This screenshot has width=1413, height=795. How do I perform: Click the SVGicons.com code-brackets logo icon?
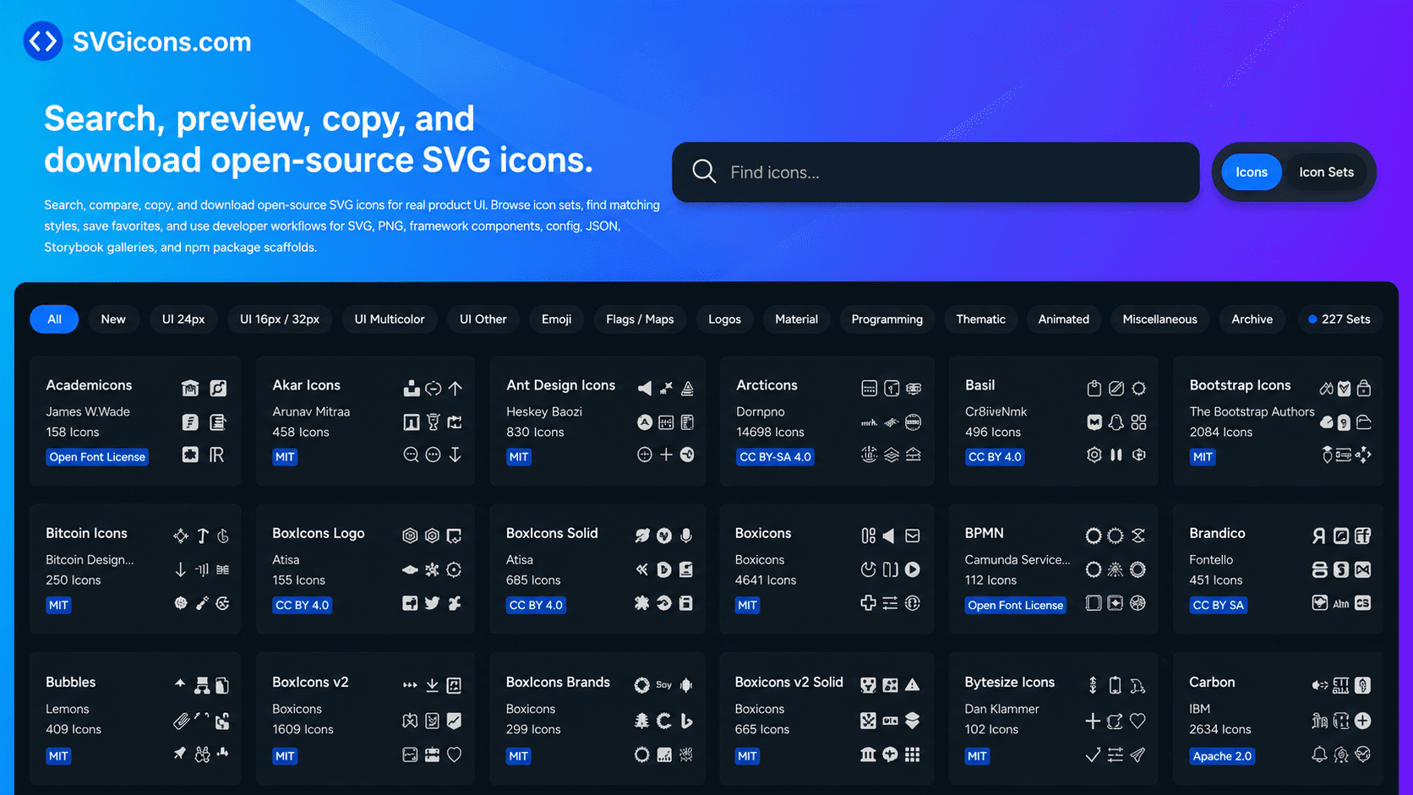pyautogui.click(x=43, y=41)
